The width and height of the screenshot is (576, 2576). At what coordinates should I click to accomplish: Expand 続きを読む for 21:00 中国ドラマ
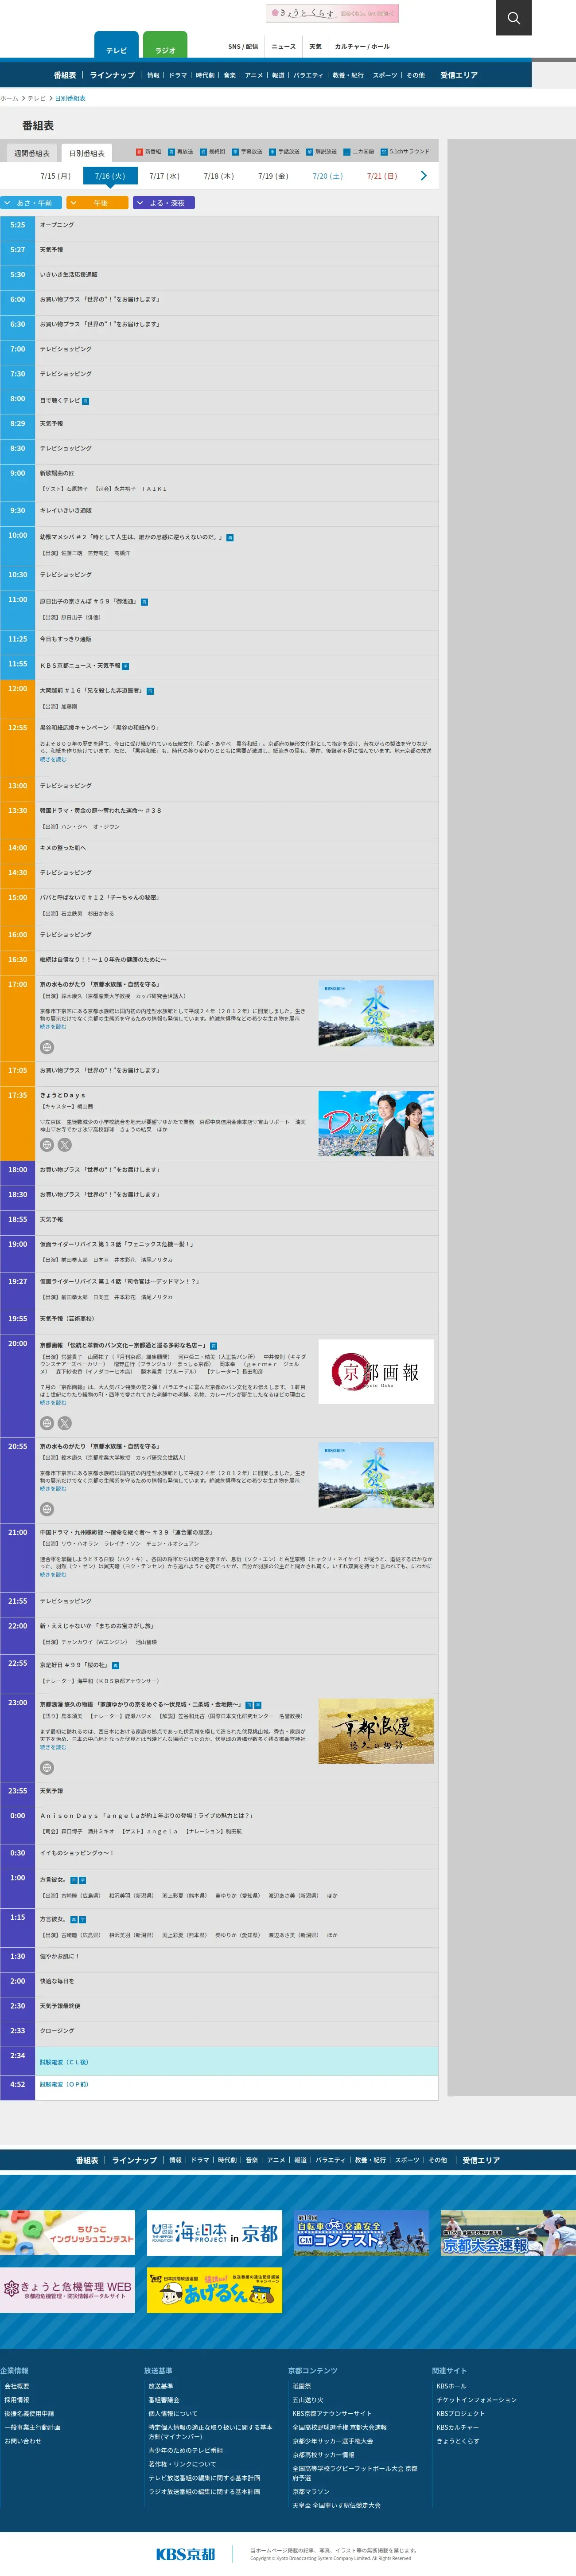click(53, 1574)
